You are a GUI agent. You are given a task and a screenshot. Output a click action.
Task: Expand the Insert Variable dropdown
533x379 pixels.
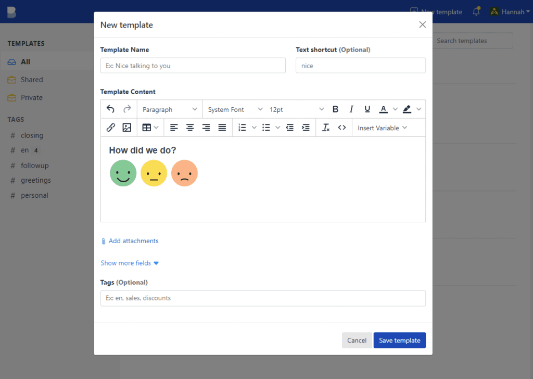click(x=382, y=128)
